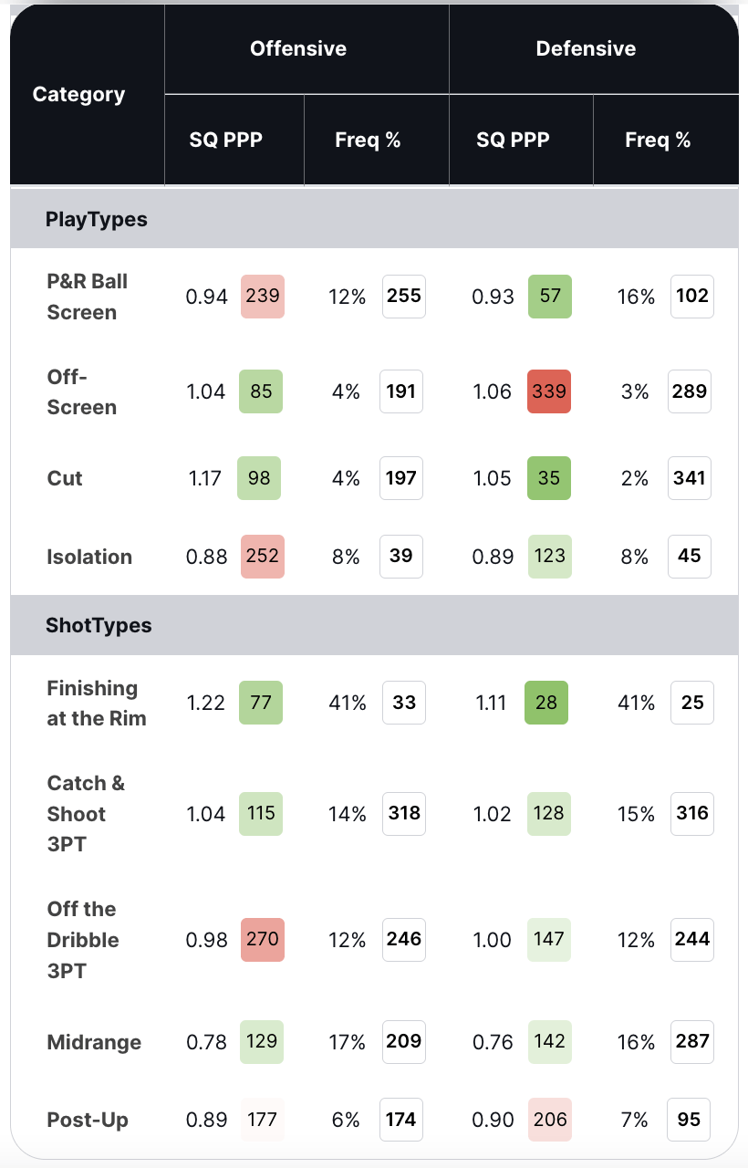Click the red 270 rank badge
The height and width of the screenshot is (1168, 748).
[262, 939]
